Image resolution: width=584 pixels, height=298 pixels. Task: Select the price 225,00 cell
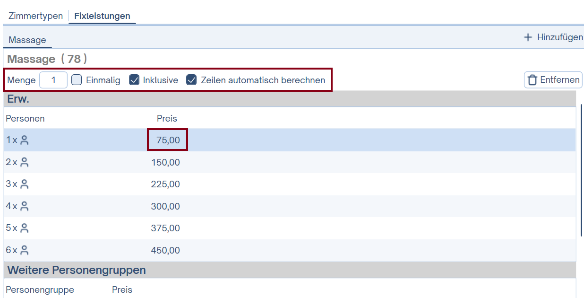click(x=165, y=184)
